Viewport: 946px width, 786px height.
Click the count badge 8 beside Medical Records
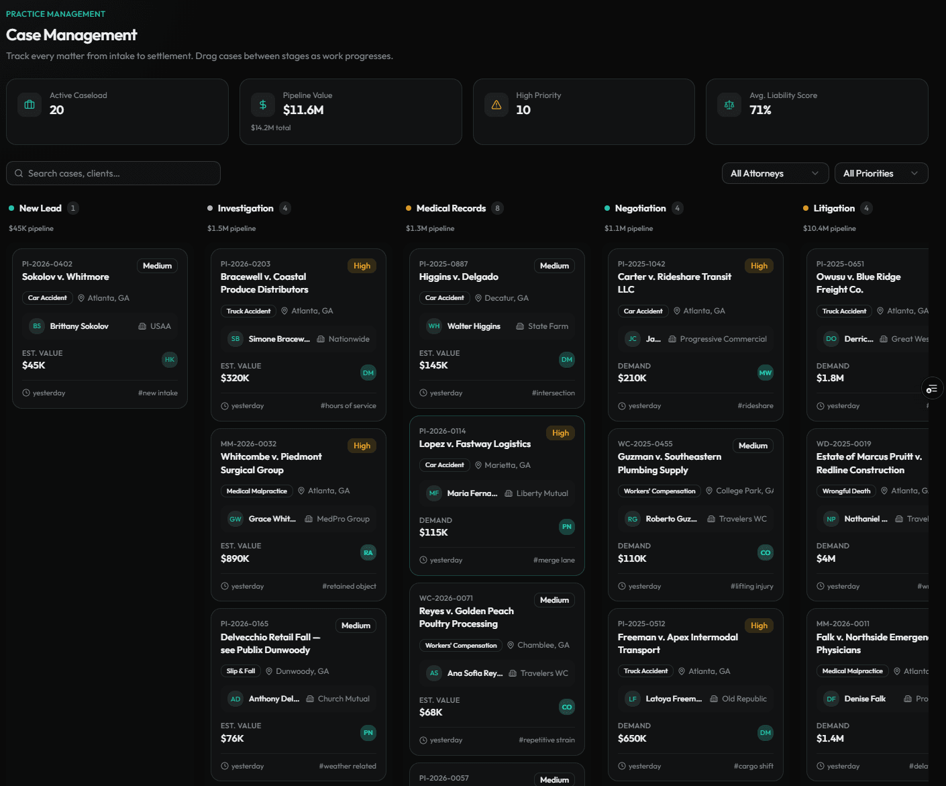pos(497,208)
